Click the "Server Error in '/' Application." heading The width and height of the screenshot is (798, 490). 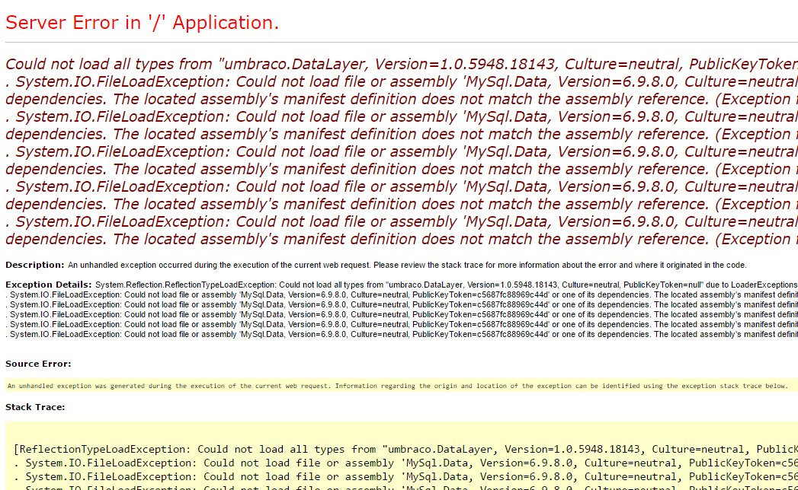(142, 23)
